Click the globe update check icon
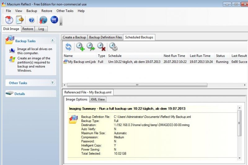This screenshot has width=248, height=165. (43, 20)
